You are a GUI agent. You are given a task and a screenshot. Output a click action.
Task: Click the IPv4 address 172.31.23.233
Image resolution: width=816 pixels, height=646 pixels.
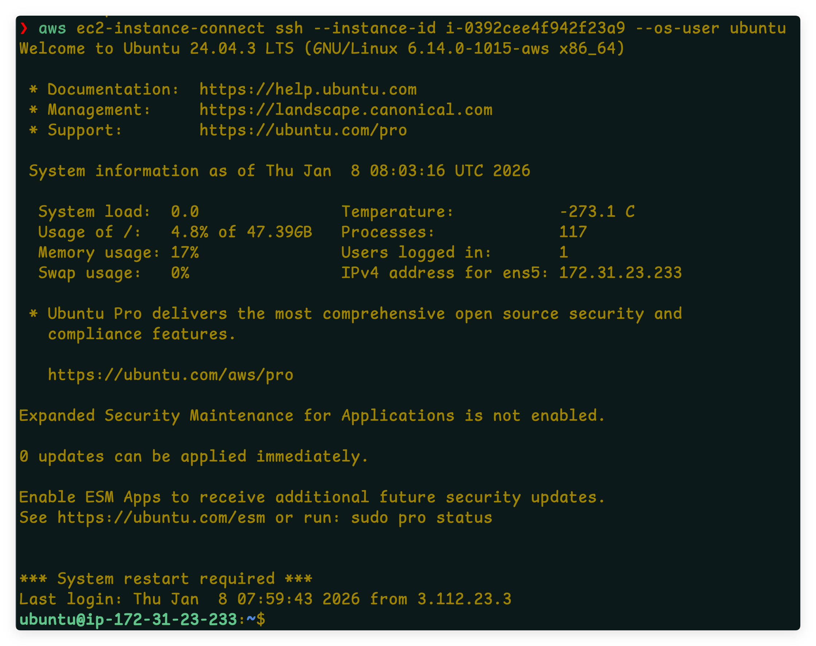[x=620, y=273]
